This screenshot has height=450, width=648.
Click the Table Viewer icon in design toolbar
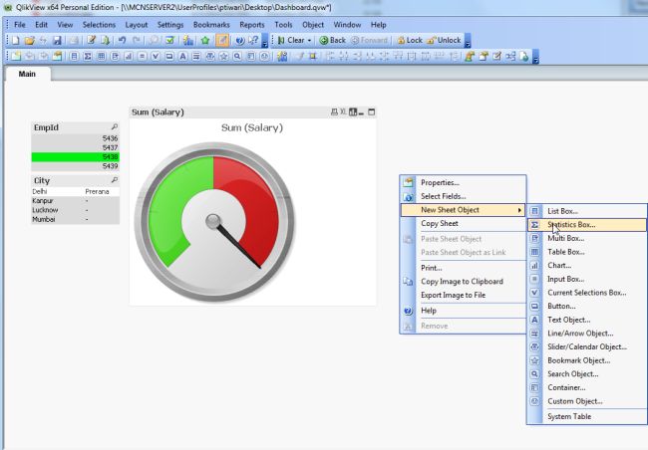[x=510, y=56]
